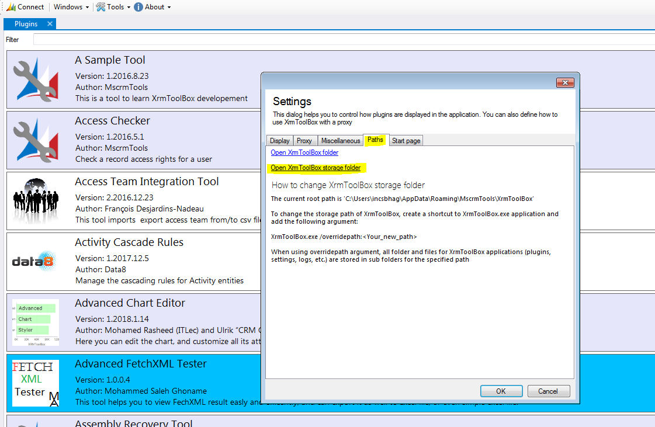
Task: Switch to the Display tab in Settings
Action: (x=279, y=141)
